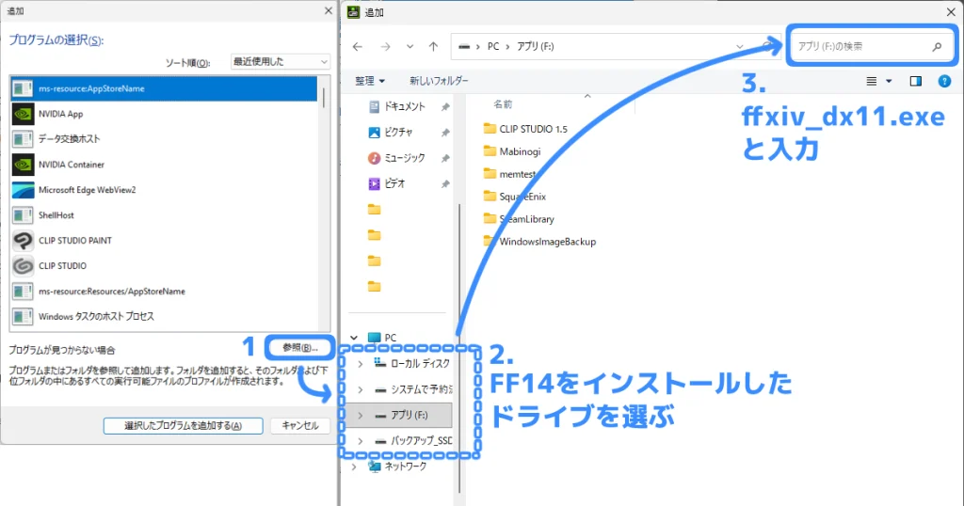This screenshot has width=964, height=506.
Task: Click the アプリ (F:)の検索 search box
Action: (871, 46)
